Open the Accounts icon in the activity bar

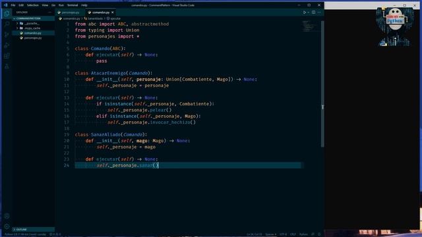click(x=7, y=216)
